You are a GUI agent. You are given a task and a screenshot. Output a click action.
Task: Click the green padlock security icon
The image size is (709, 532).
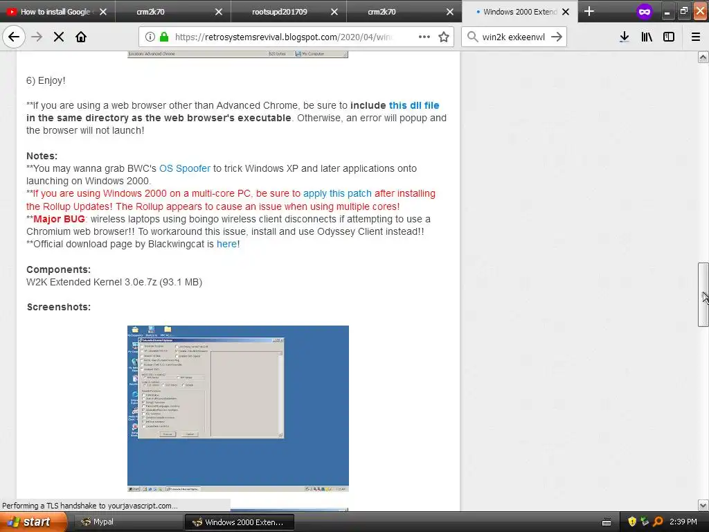pyautogui.click(x=164, y=37)
